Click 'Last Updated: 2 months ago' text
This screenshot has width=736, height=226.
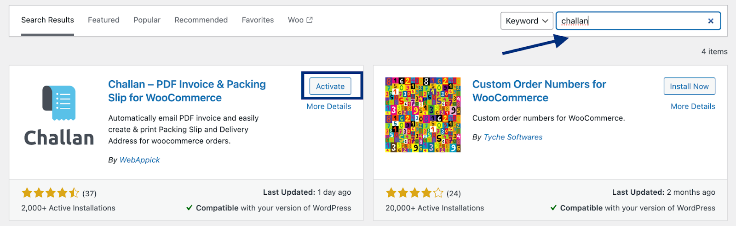click(x=663, y=193)
